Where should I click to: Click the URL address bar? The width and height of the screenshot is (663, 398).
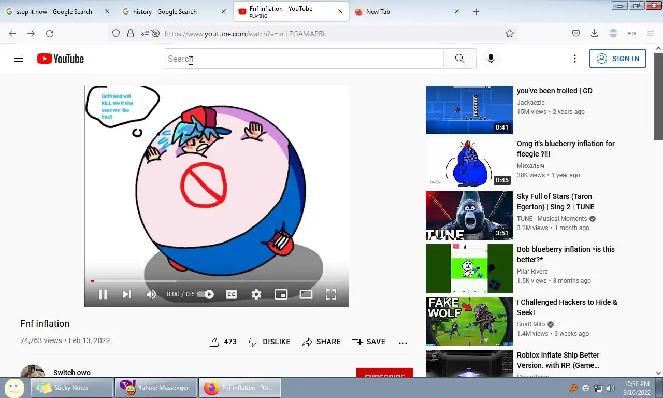click(x=331, y=34)
